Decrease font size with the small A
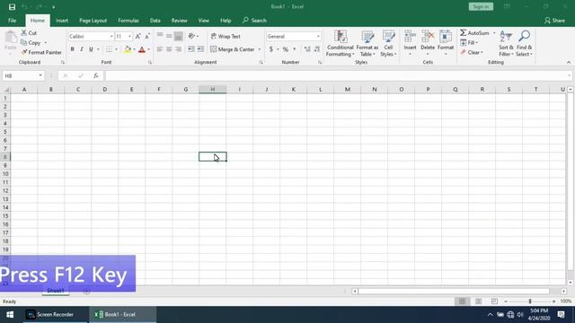 click(147, 36)
